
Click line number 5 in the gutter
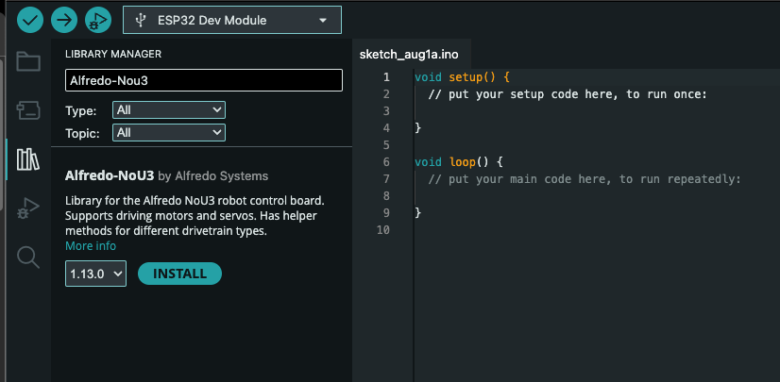[x=386, y=145]
